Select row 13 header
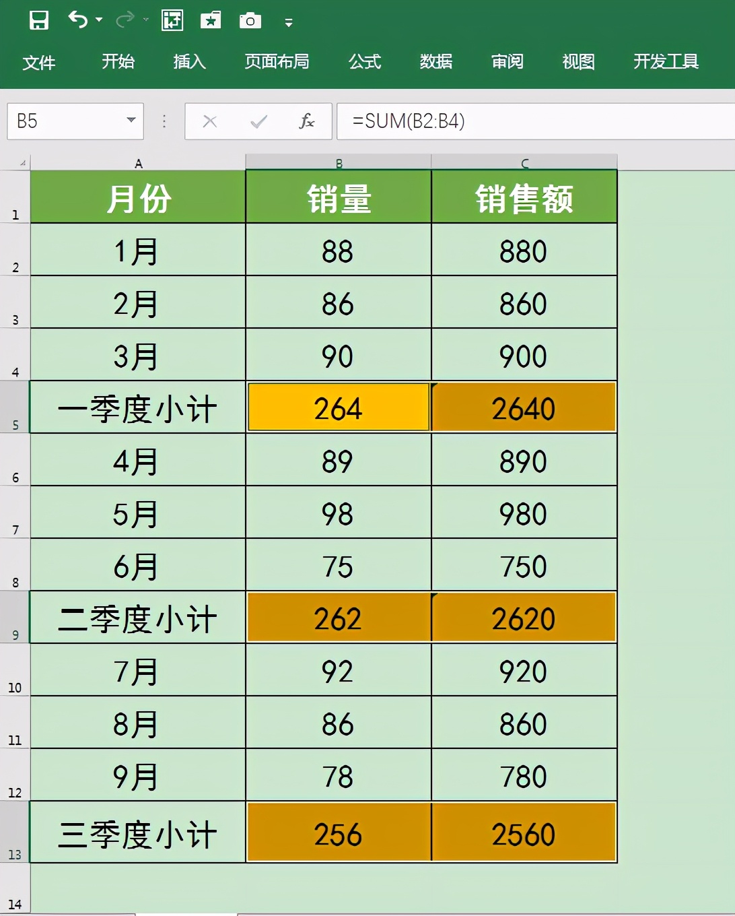 [15, 832]
